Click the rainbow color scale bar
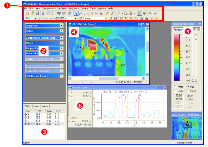The image size is (208, 147). [176, 57]
